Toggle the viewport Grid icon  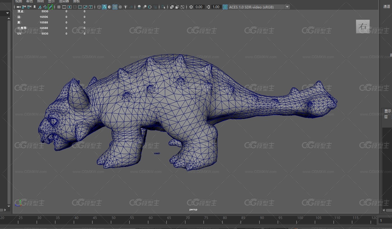[59, 7]
